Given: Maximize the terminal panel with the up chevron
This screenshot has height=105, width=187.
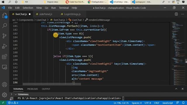Looking at the screenshot, I should 176,89.
